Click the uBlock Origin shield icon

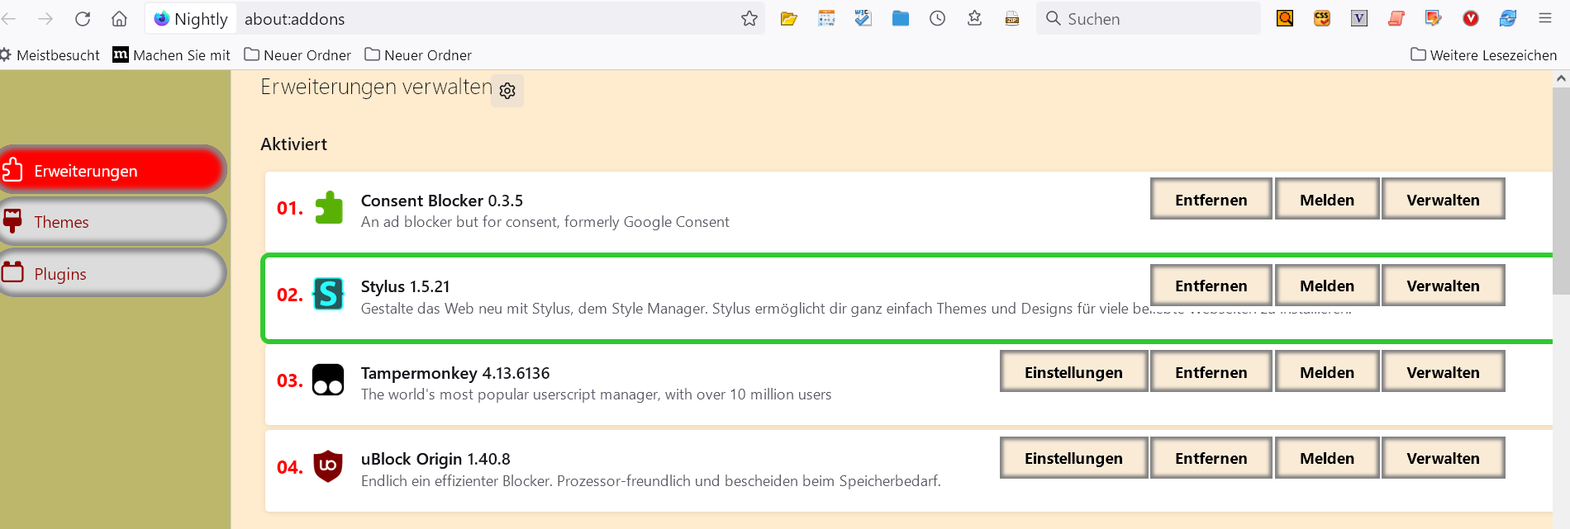pos(328,466)
